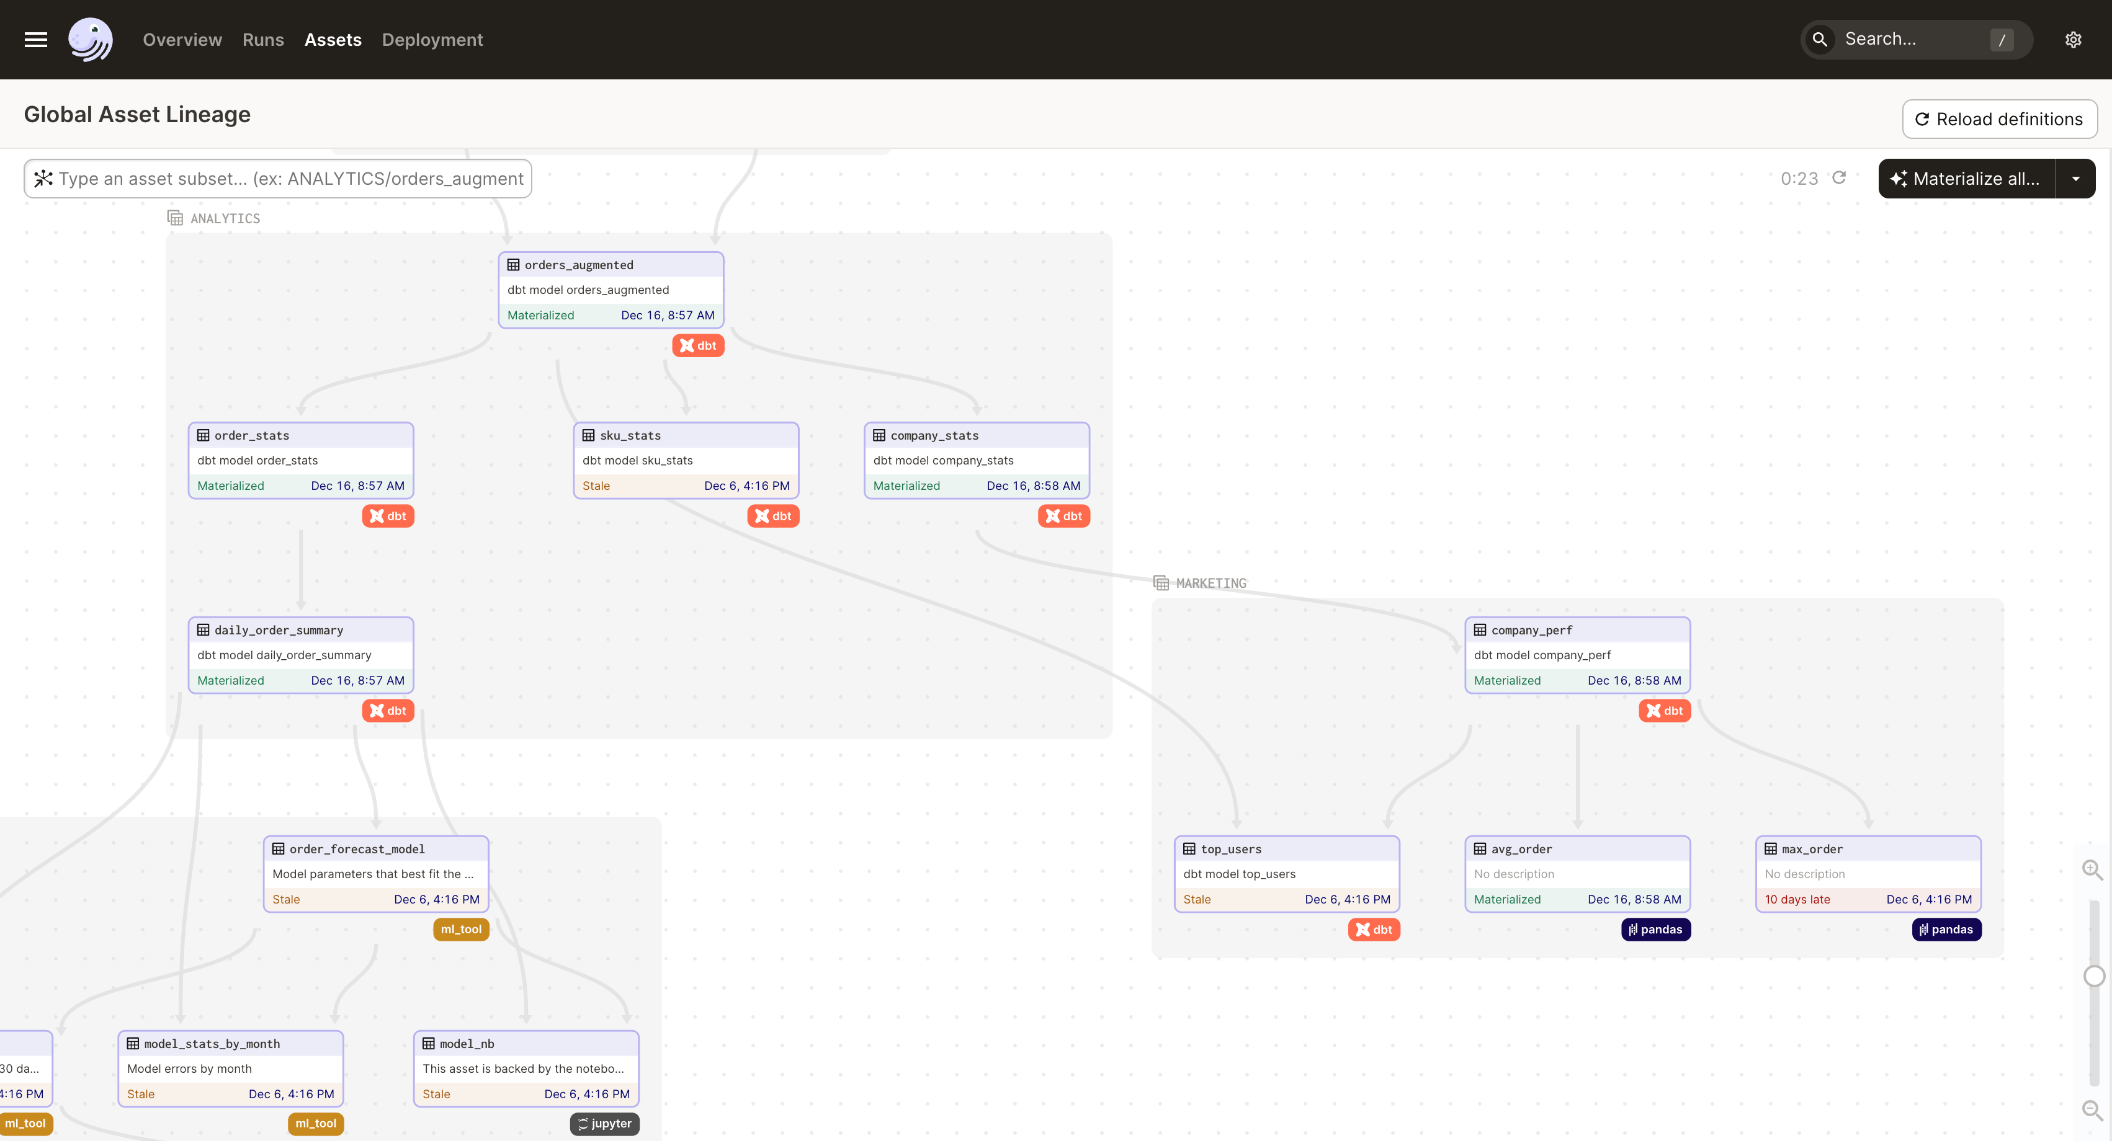The height and width of the screenshot is (1141, 2112).
Task: Click dbt tag under order_stats
Action: pos(388,515)
